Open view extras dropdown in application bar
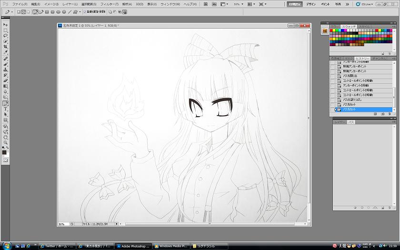 coord(224,4)
